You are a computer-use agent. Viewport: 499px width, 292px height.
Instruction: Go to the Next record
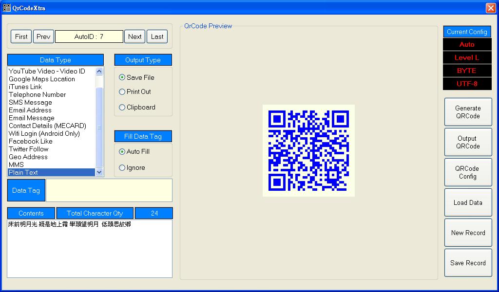click(x=134, y=36)
